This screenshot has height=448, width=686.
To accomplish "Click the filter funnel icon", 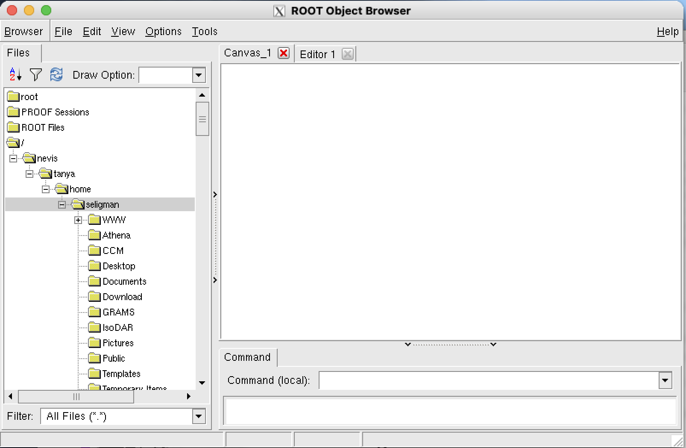I will tap(36, 75).
